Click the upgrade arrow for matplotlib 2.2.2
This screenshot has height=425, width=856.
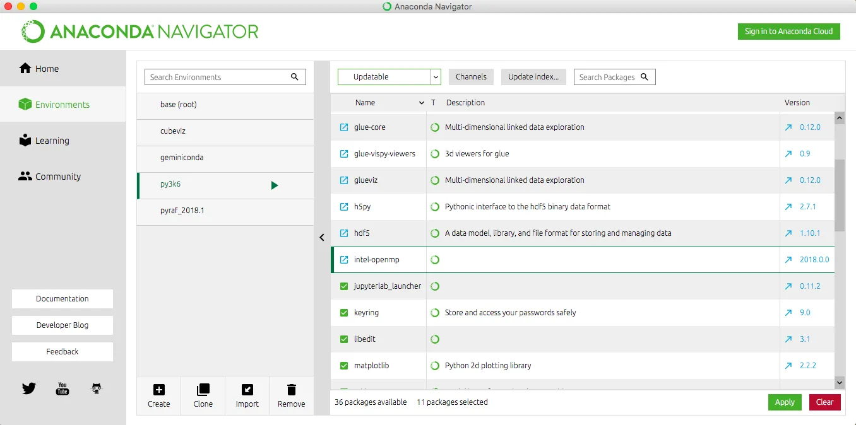coord(788,366)
